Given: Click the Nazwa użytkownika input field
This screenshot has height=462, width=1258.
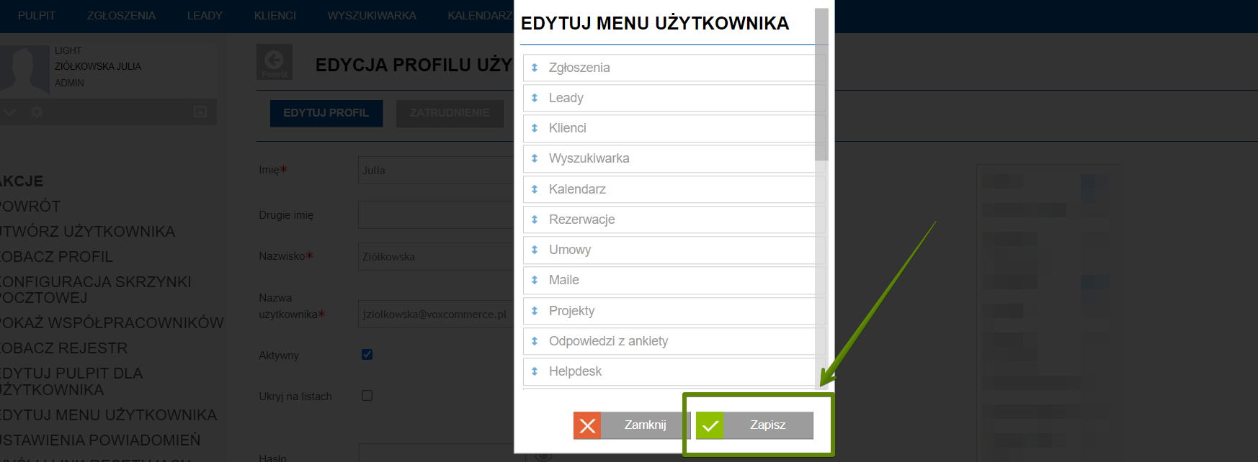Looking at the screenshot, I should (436, 314).
